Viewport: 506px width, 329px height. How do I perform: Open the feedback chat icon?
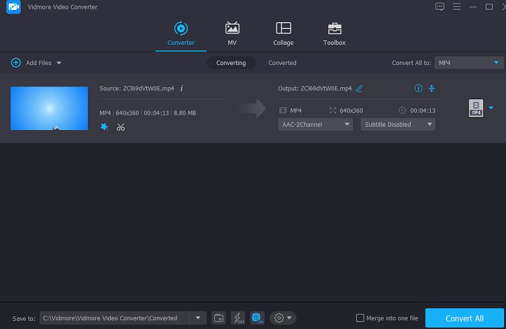pos(440,6)
